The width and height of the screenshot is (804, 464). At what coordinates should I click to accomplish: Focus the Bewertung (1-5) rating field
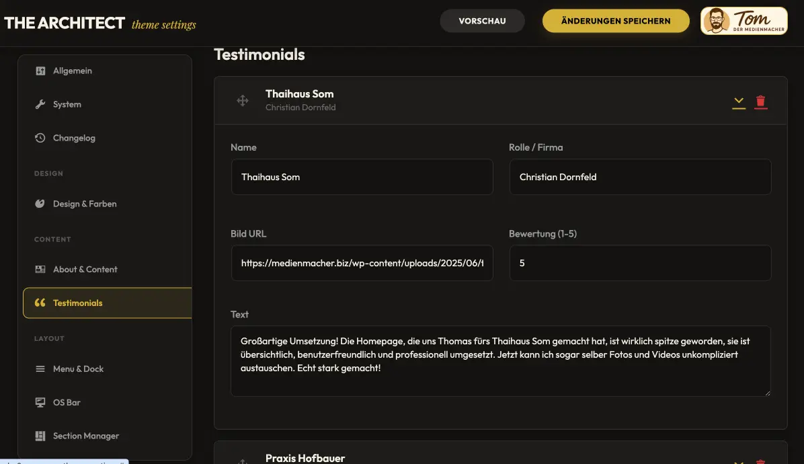640,263
